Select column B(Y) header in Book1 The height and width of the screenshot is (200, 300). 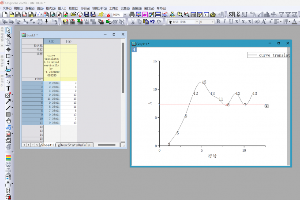68,41
